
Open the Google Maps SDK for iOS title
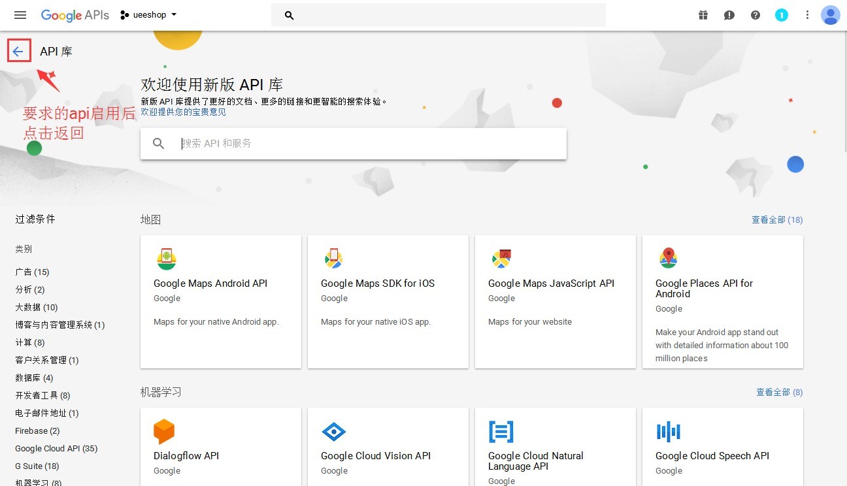click(x=378, y=283)
